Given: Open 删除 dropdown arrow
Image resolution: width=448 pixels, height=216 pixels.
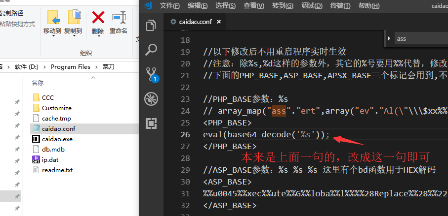Looking at the screenshot, I should 99,36.
